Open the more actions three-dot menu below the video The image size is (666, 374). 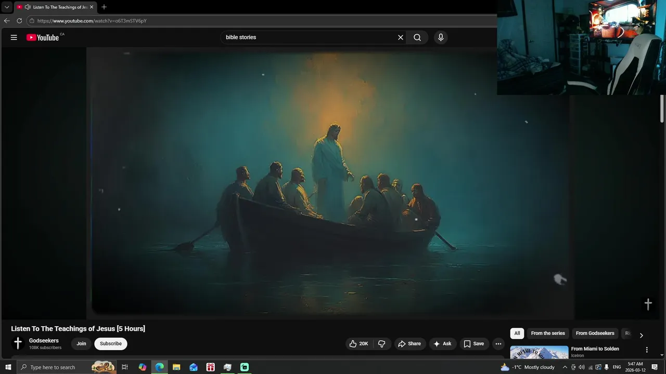coord(498,344)
